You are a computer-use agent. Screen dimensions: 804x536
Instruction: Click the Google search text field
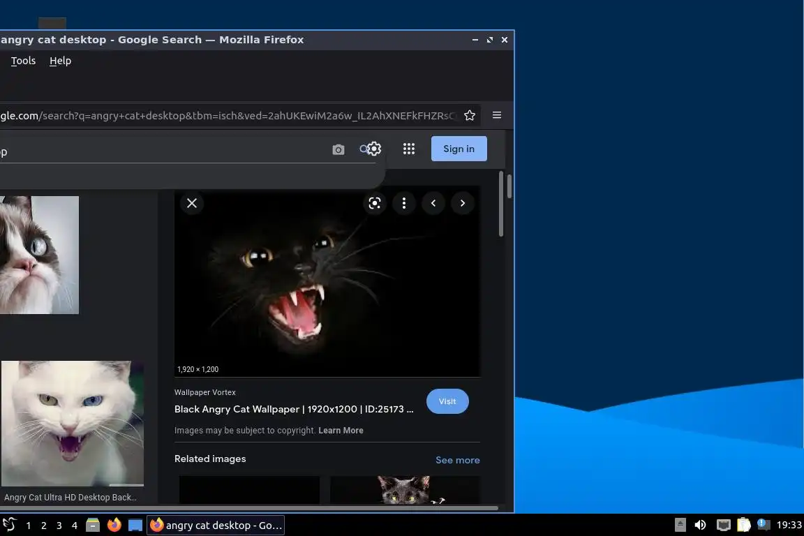[x=164, y=151]
